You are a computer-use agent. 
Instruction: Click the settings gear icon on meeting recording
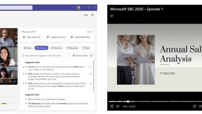10,82
